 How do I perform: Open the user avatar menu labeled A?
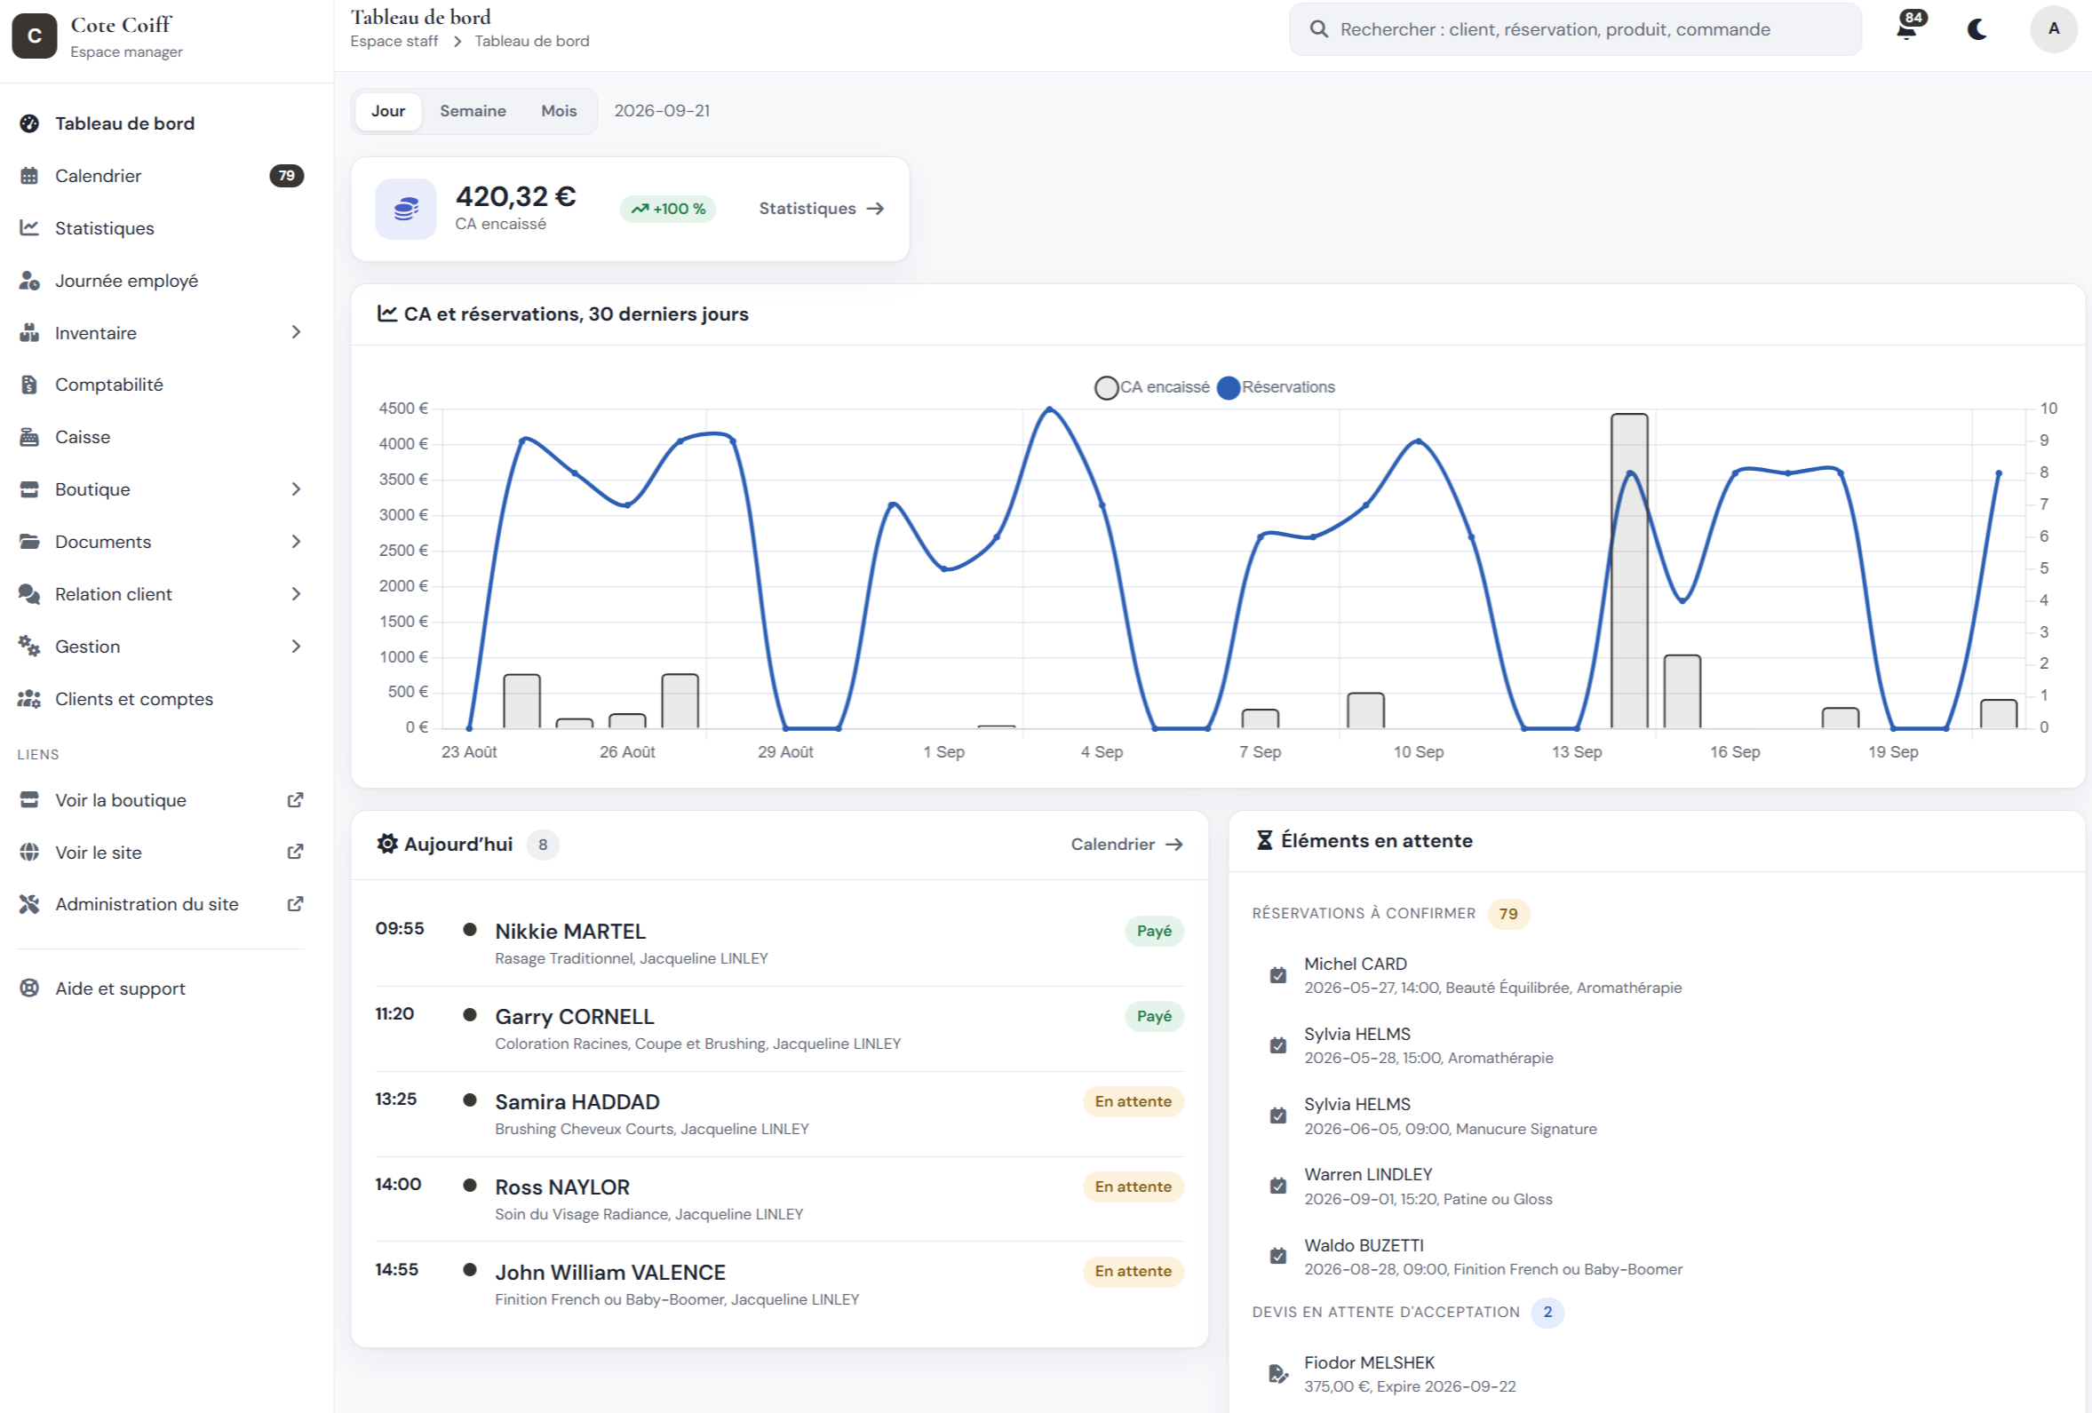pos(2053,28)
